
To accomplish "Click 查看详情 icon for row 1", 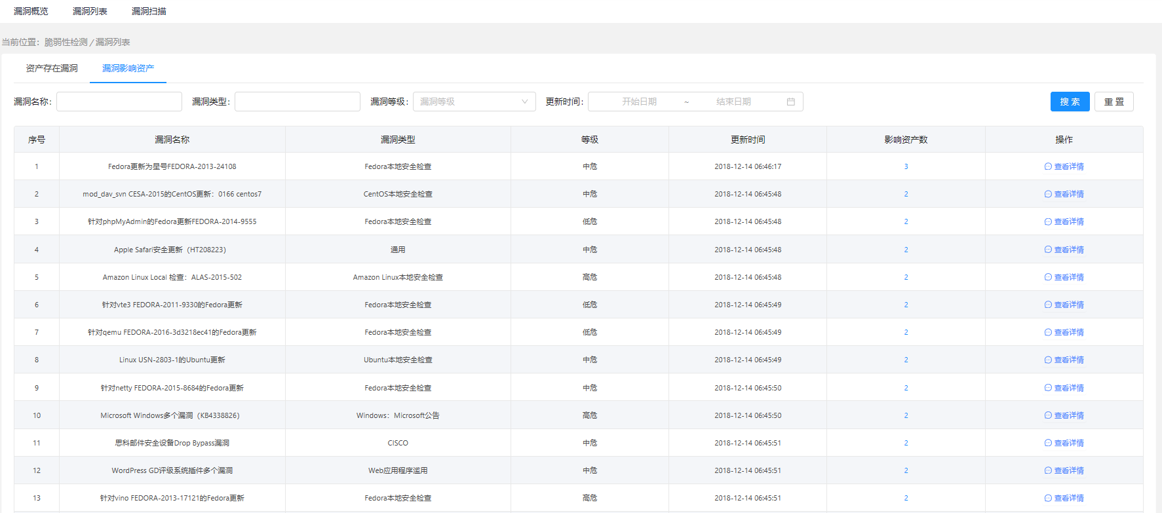I will coord(1048,166).
